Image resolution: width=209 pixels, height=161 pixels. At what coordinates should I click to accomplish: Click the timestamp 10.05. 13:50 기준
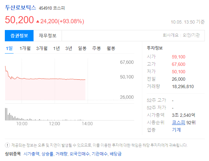188,22
